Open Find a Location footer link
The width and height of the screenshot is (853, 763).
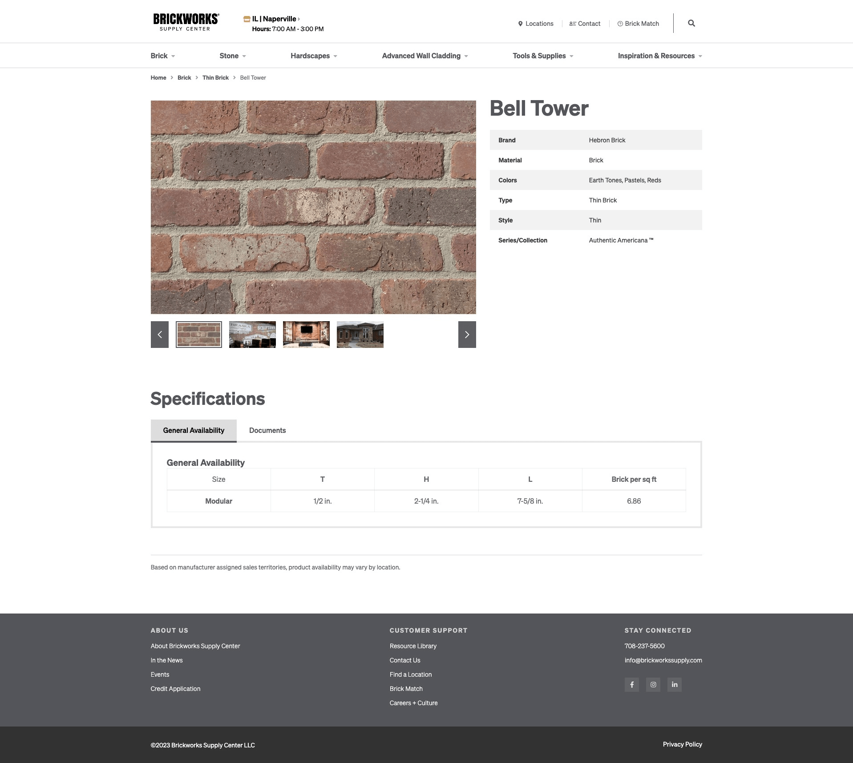[x=411, y=674]
